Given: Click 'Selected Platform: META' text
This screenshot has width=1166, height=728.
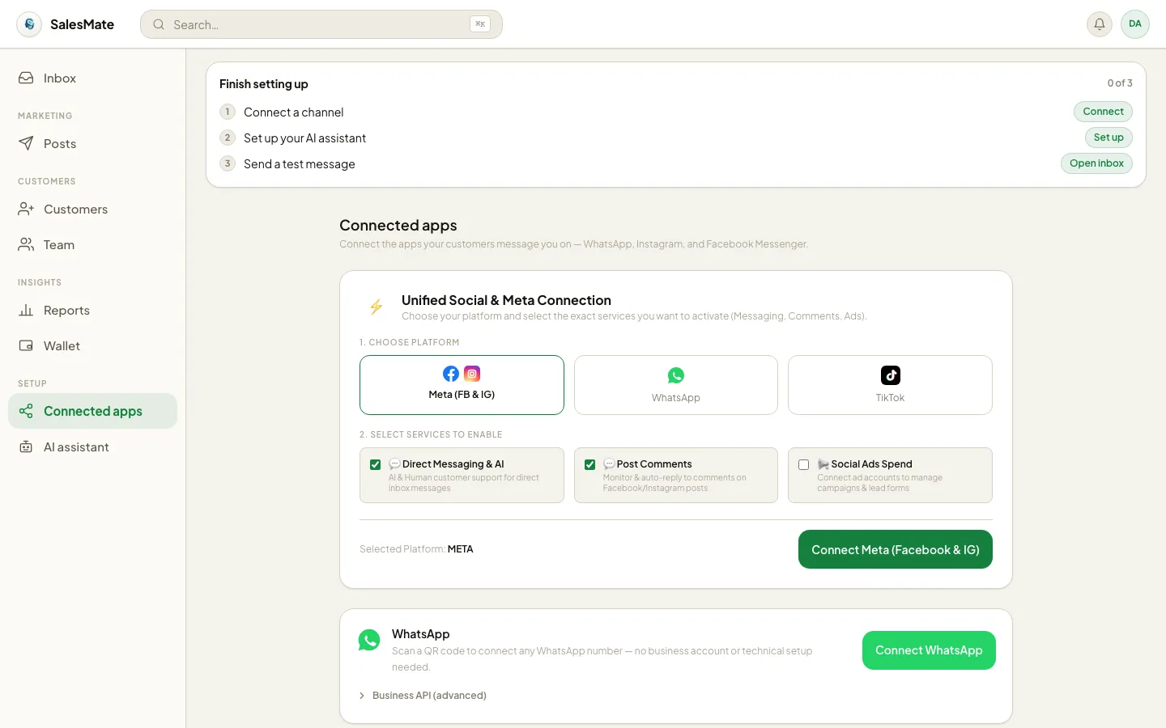Looking at the screenshot, I should pyautogui.click(x=416, y=549).
